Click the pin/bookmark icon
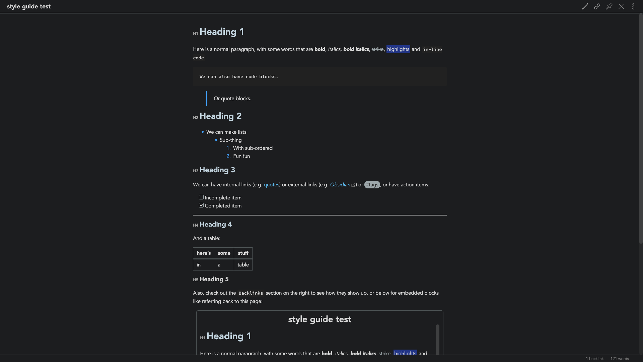 tap(609, 6)
